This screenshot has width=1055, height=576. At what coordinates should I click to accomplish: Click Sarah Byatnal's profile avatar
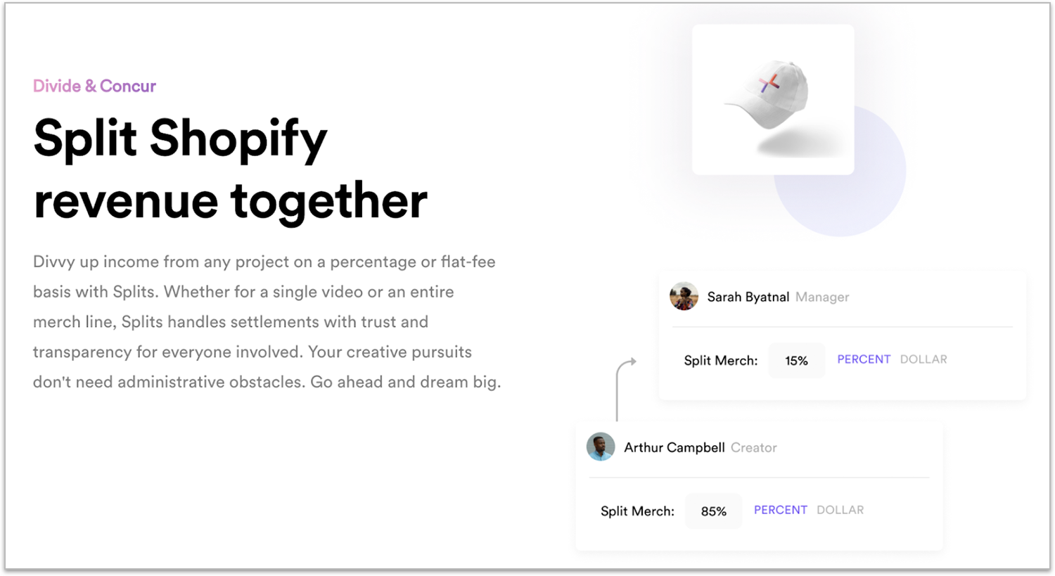[684, 296]
